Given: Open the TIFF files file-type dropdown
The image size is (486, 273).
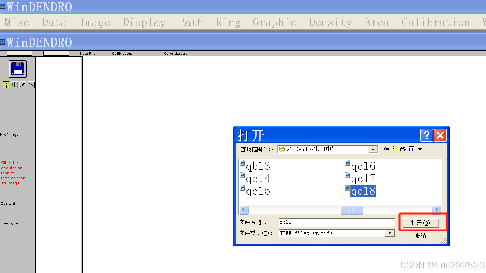Looking at the screenshot, I should [x=391, y=233].
